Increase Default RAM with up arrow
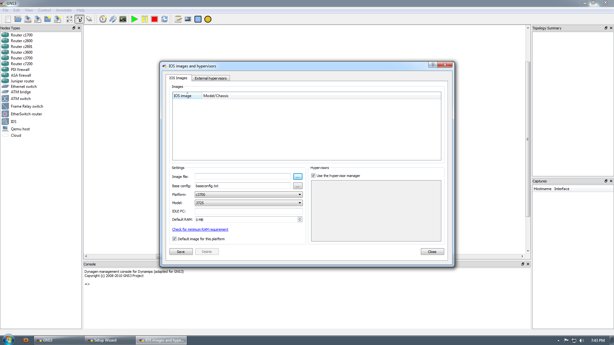This screenshot has height=345, width=614. point(300,218)
